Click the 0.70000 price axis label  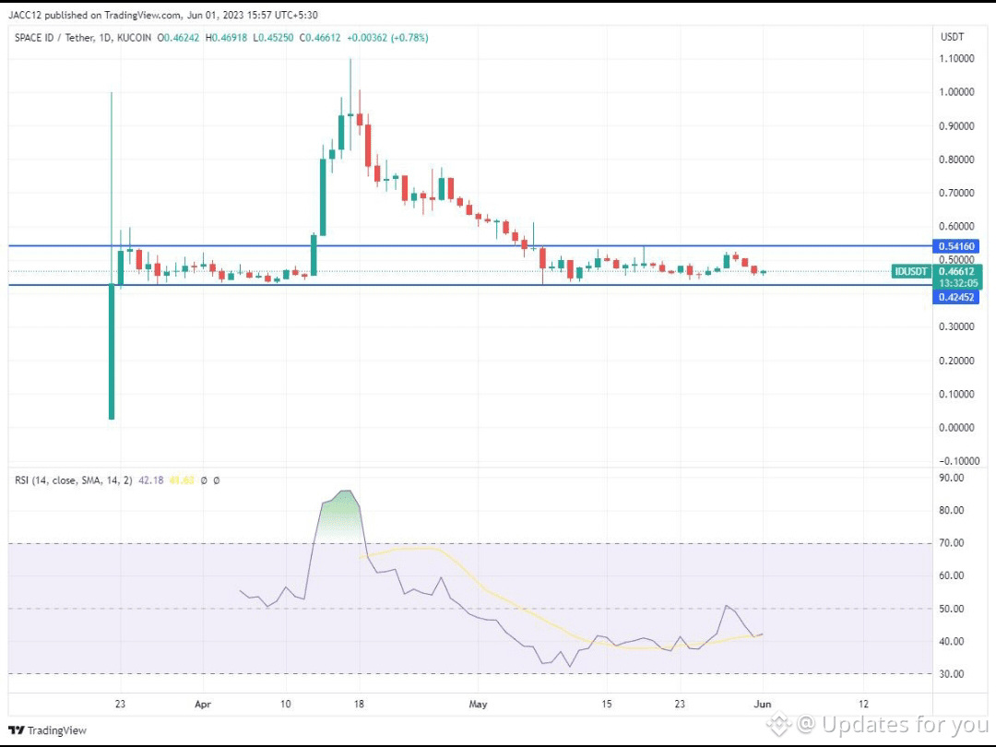coord(956,193)
